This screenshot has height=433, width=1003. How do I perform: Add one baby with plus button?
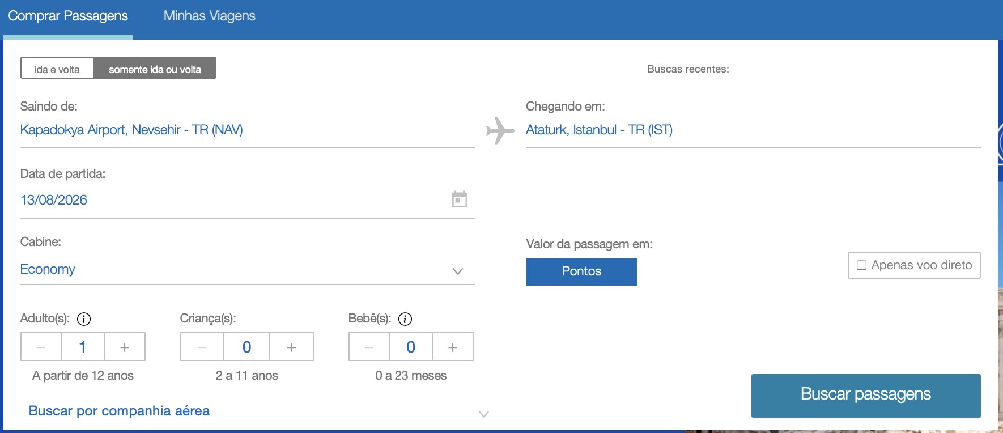tap(452, 347)
